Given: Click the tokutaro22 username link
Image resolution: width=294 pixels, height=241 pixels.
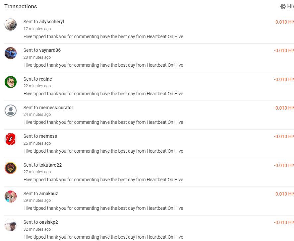Looking at the screenshot, I should 50,165.
